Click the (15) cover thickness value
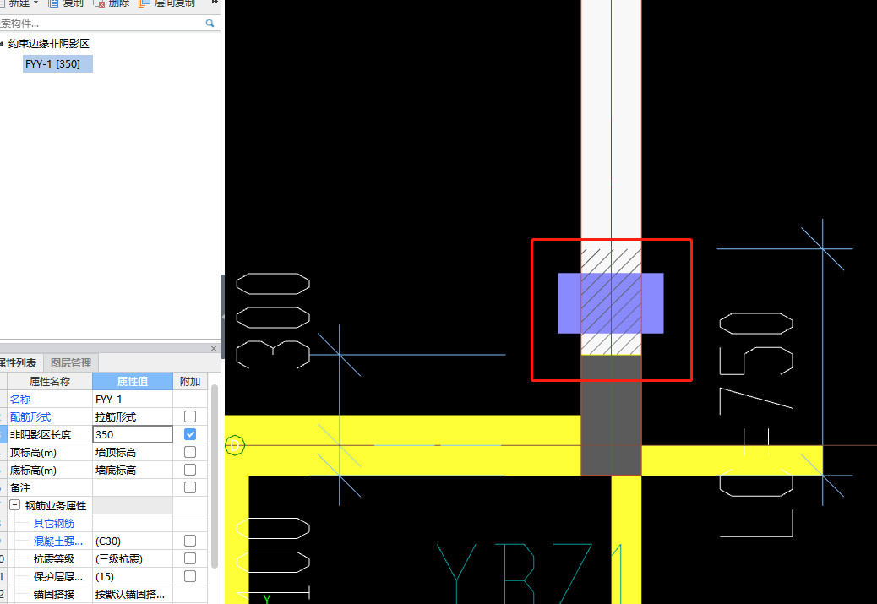This screenshot has width=877, height=604. point(133,577)
